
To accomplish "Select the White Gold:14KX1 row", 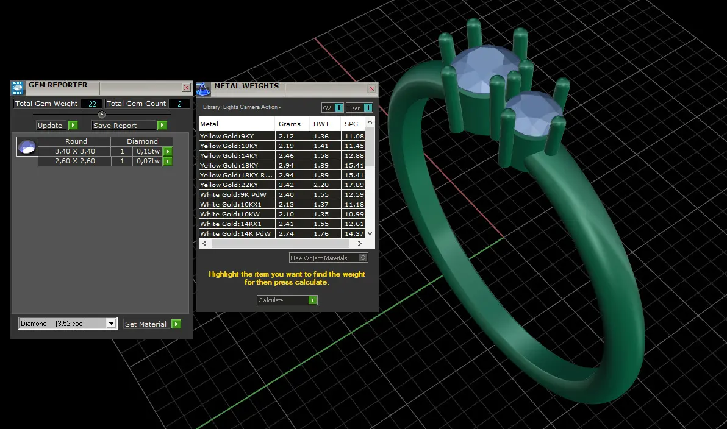I will pos(282,224).
